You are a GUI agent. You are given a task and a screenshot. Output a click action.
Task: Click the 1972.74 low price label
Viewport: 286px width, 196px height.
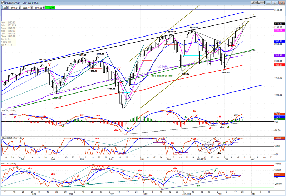(x=186, y=74)
